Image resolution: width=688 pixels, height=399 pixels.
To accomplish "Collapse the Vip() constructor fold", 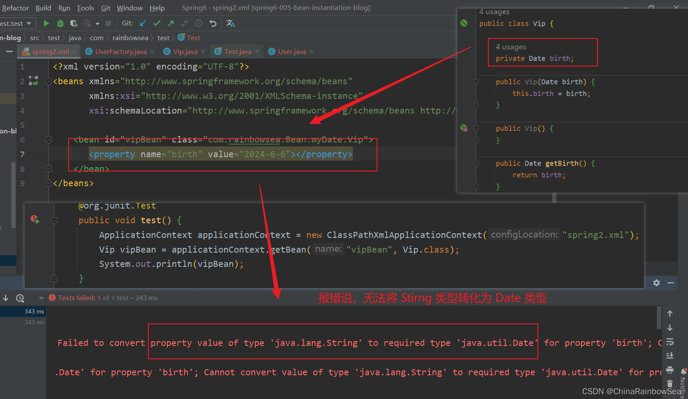I will pos(476,129).
